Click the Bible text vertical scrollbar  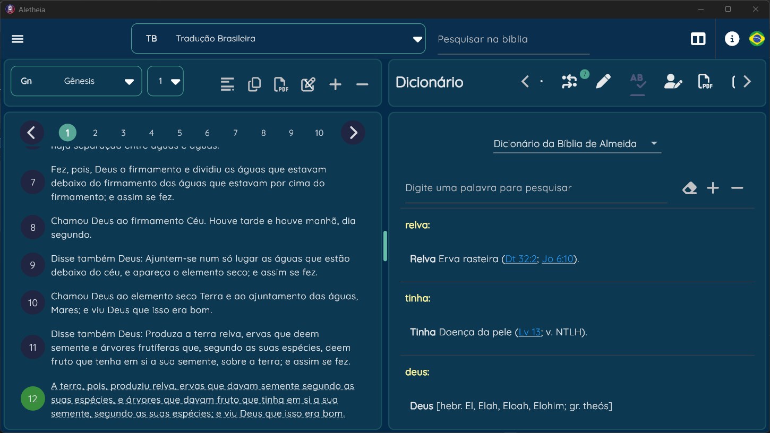pyautogui.click(x=385, y=246)
